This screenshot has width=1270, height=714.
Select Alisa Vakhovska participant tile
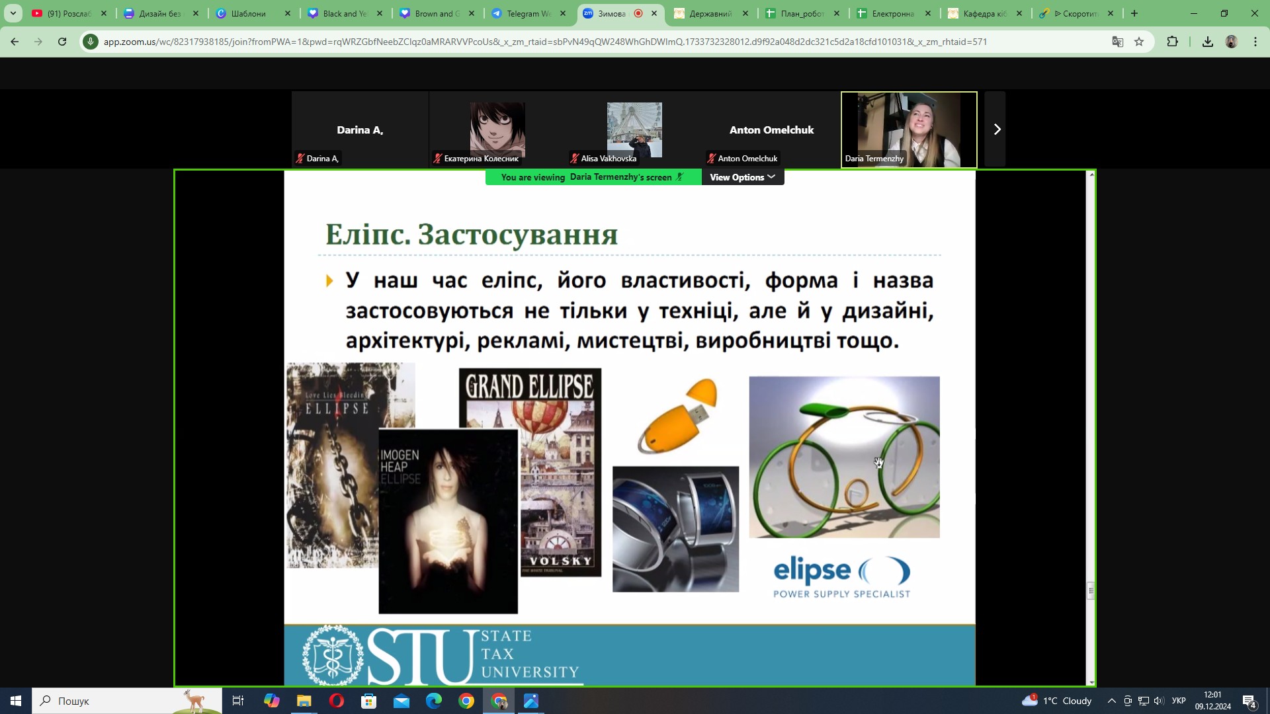click(x=634, y=130)
